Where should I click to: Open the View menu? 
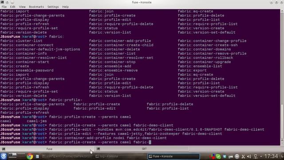click(x=22, y=7)
